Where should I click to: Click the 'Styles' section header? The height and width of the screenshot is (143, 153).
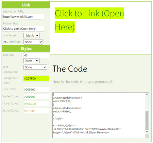coord(26,49)
